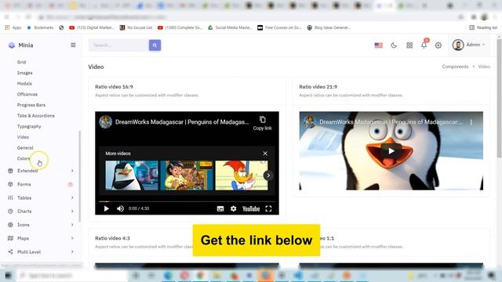Click the 16:9 video progress bar
Image resolution: width=502 pixels, height=282 pixels.
point(187,201)
